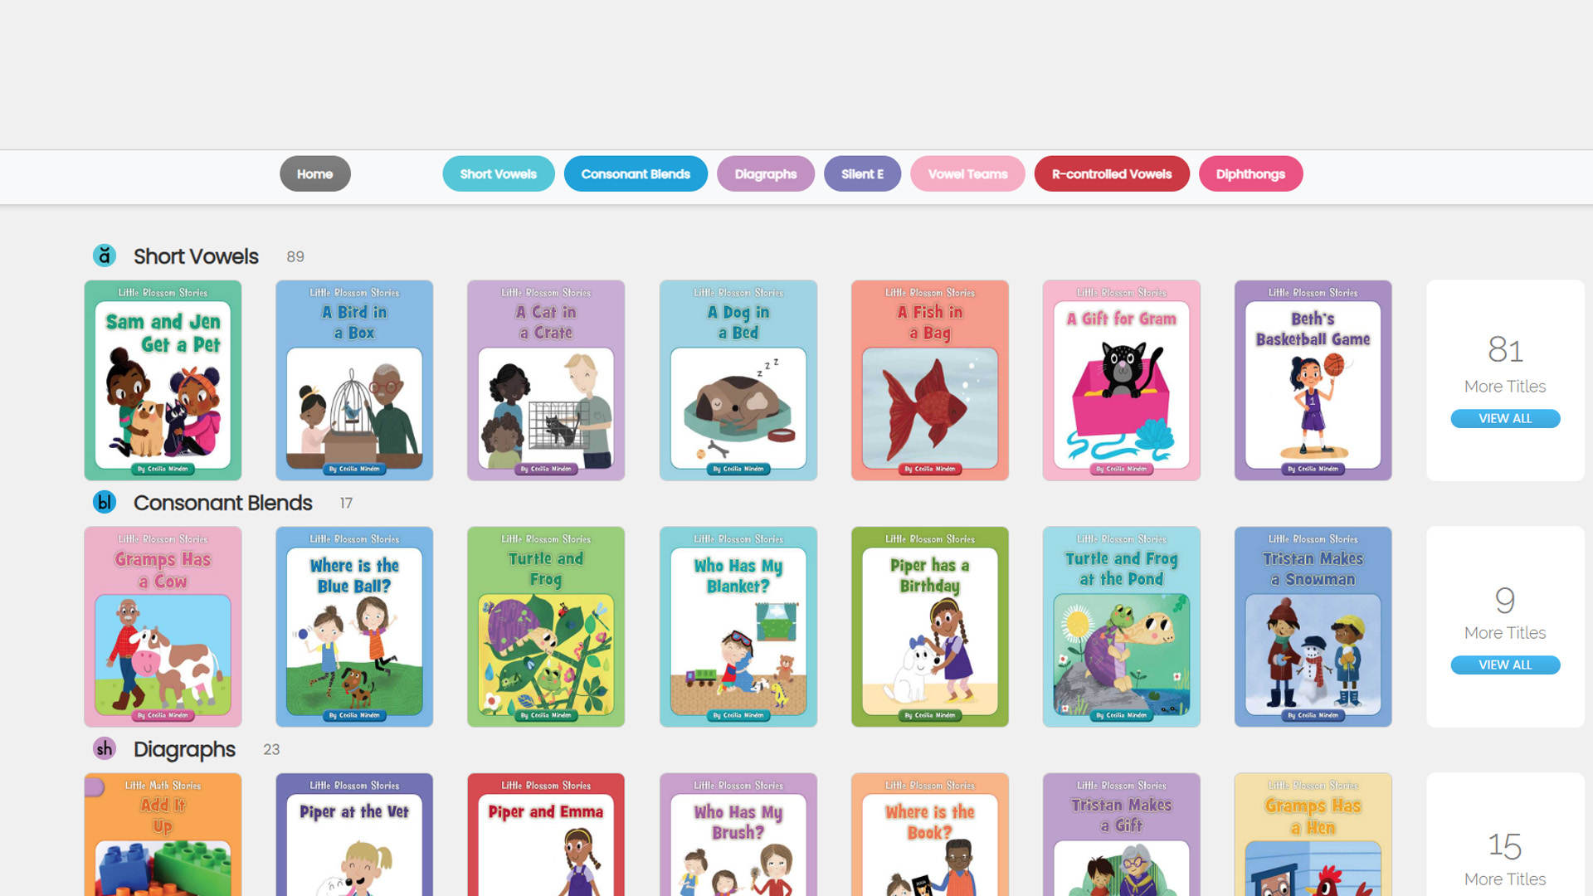Select the Diagraphs category pill
This screenshot has width=1593, height=896.
766,174
